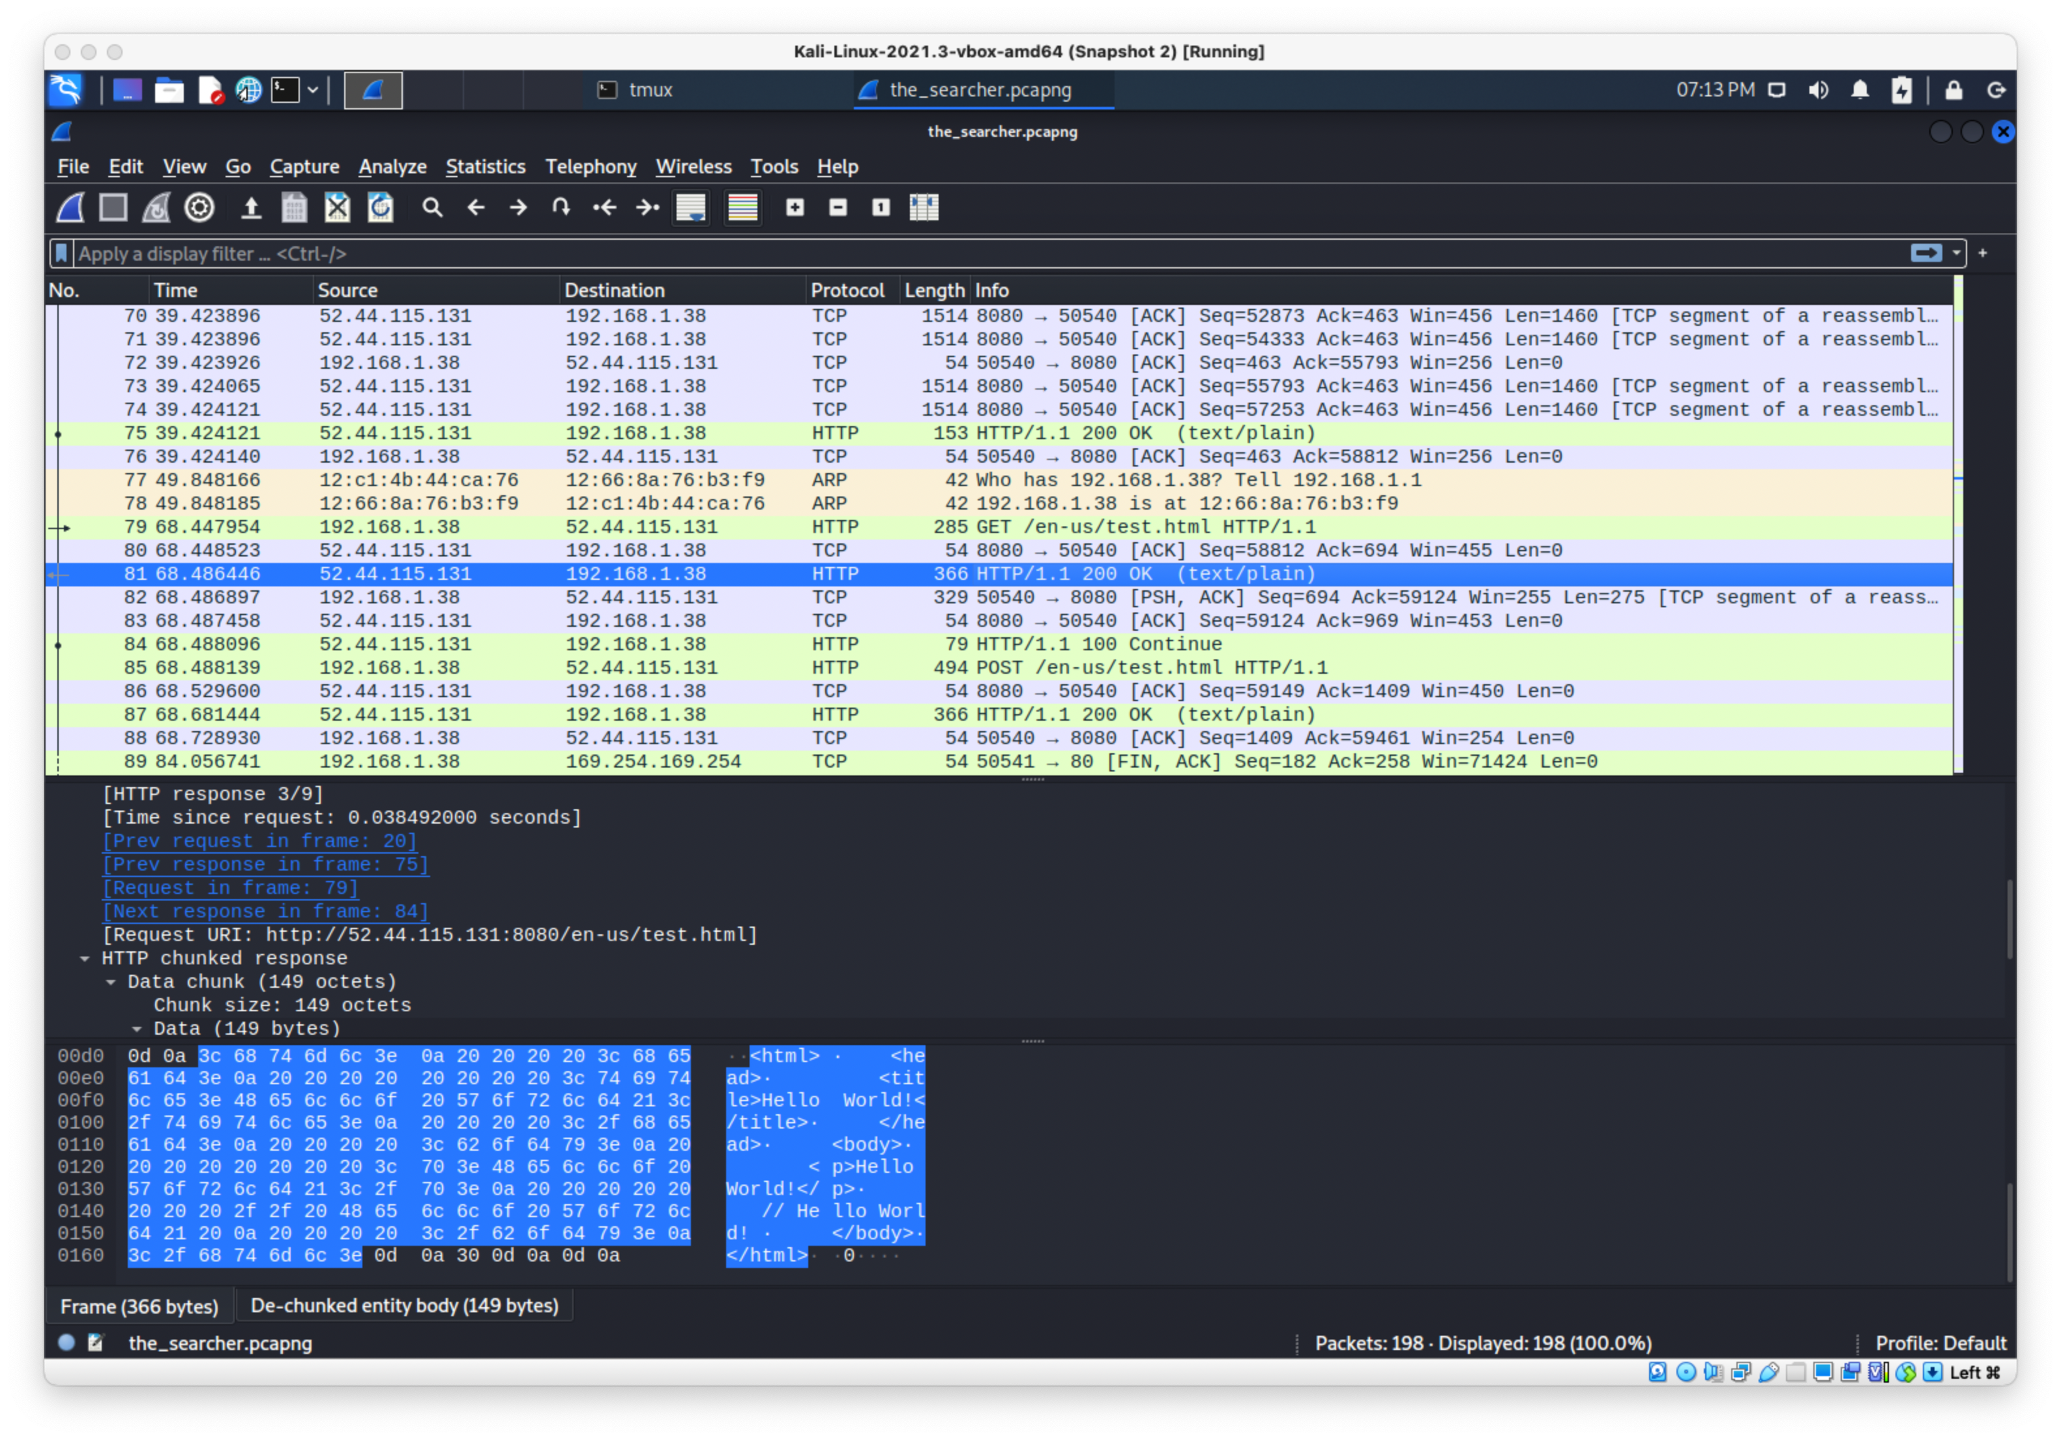Jump to the first packet icon

click(x=605, y=208)
